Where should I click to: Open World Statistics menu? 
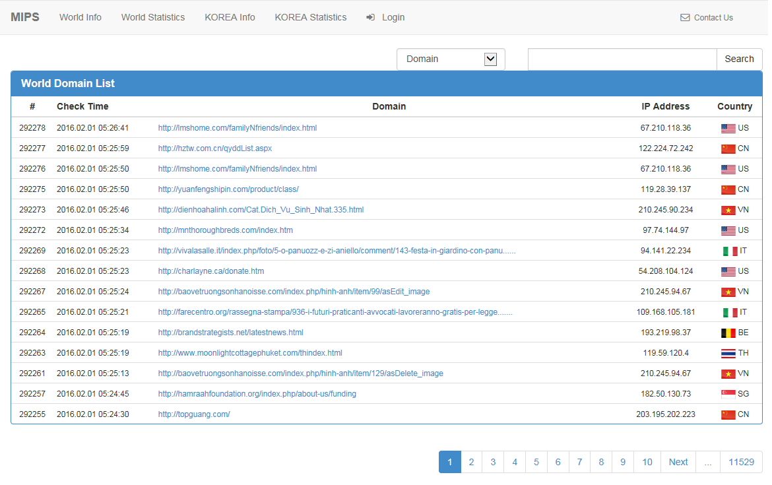pos(153,17)
